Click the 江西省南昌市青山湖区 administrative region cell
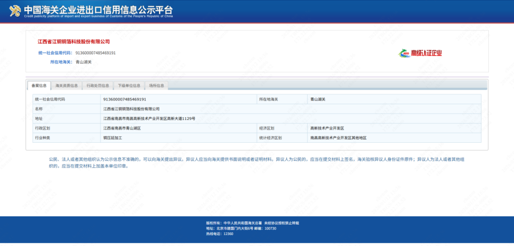The image size is (514, 246). pyautogui.click(x=122, y=128)
